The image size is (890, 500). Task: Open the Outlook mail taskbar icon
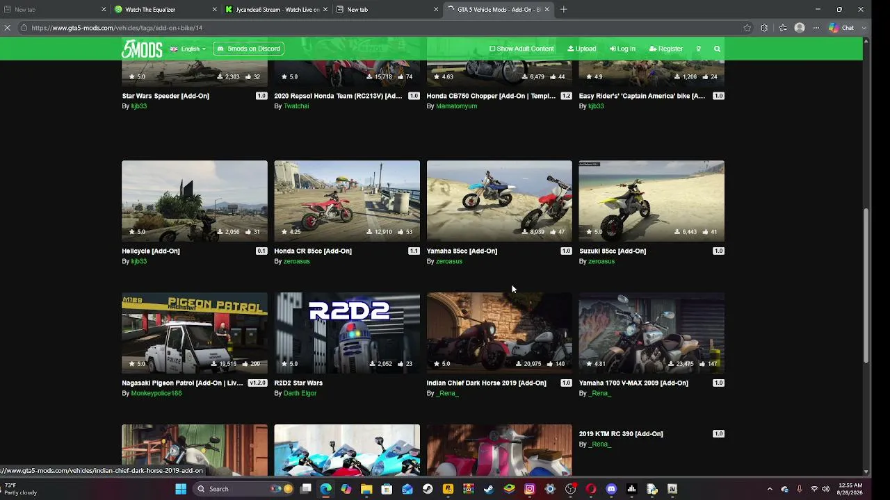(407, 489)
